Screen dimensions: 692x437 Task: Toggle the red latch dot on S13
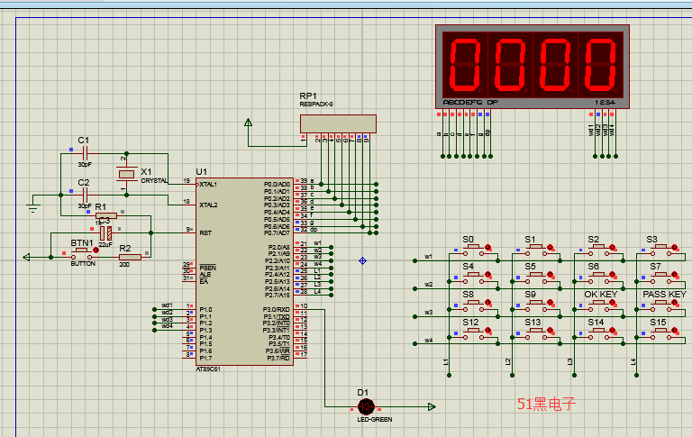point(550,331)
